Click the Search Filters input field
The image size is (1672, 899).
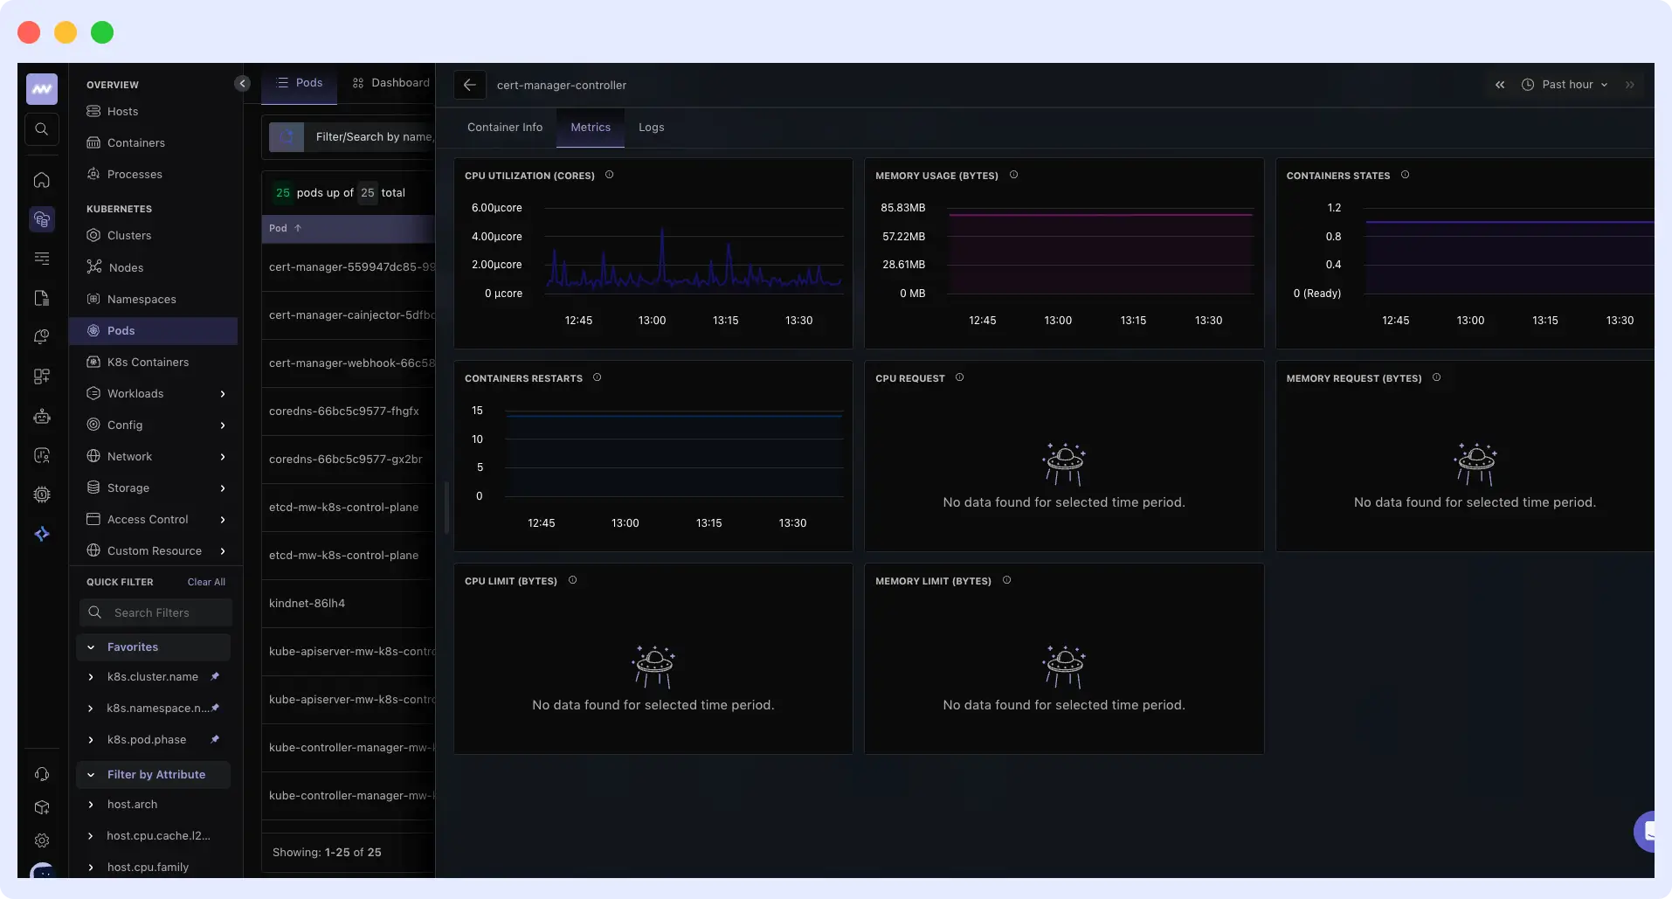tap(155, 612)
